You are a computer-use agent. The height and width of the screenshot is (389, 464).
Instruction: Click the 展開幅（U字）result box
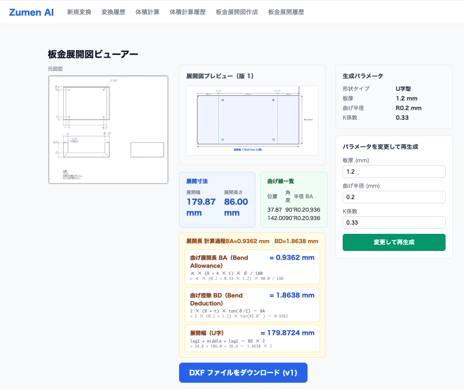tap(252, 338)
